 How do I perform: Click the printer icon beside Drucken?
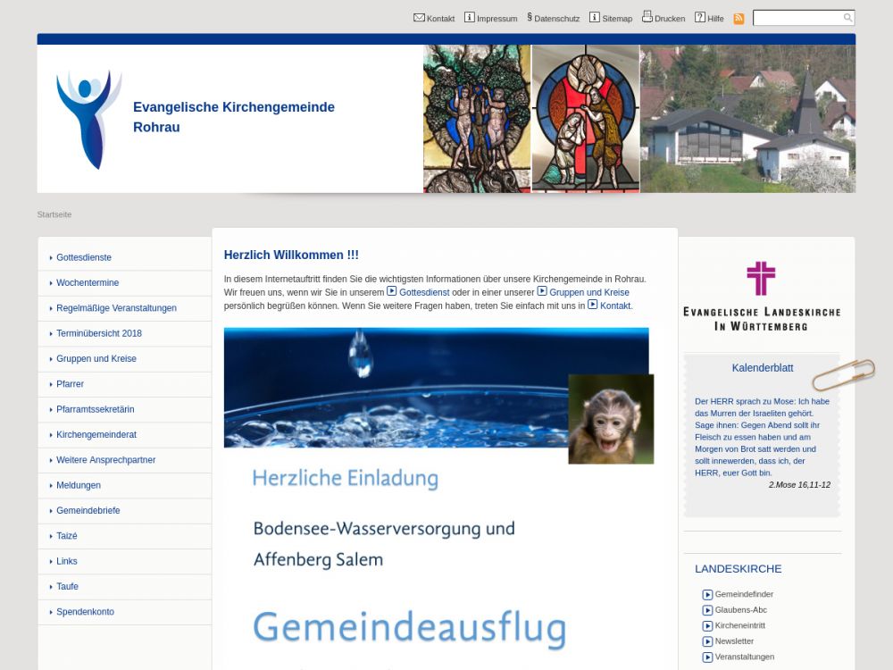tap(647, 17)
